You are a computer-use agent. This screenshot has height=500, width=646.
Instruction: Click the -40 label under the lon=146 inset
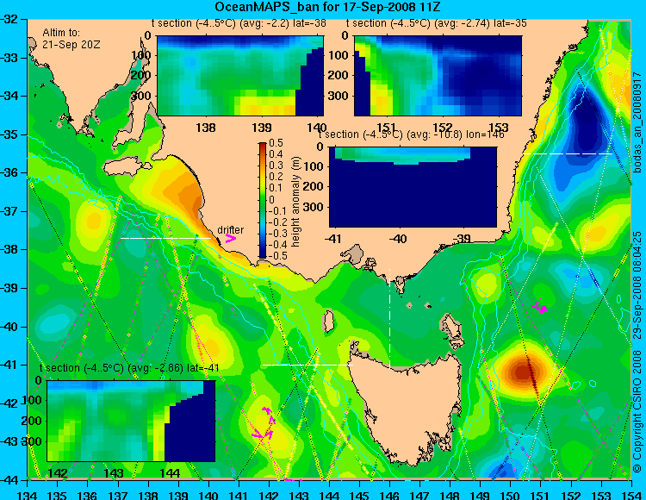(x=398, y=238)
